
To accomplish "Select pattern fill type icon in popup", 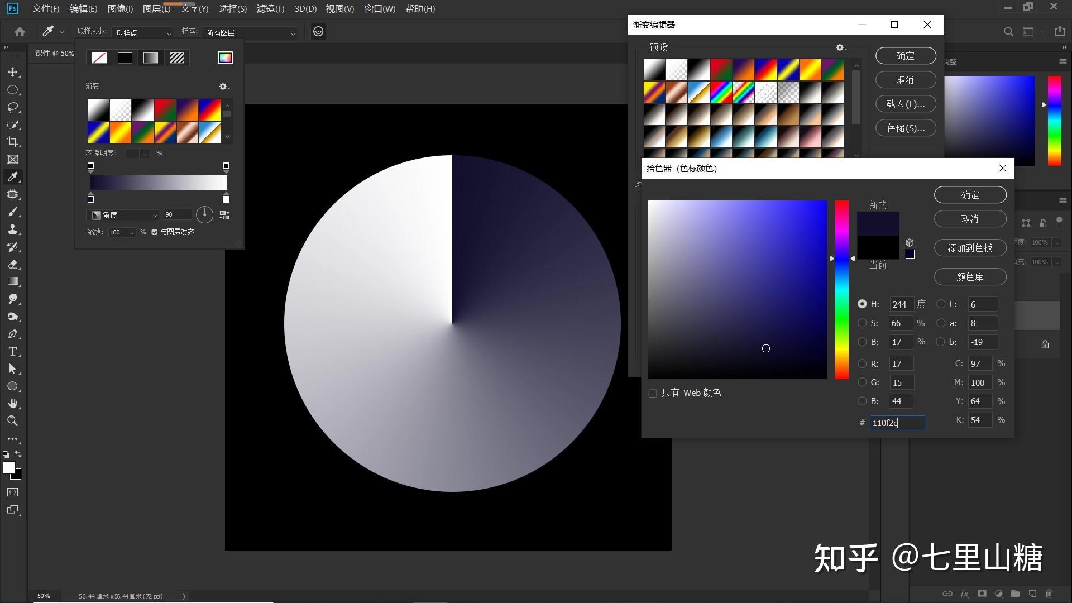I will 177,58.
